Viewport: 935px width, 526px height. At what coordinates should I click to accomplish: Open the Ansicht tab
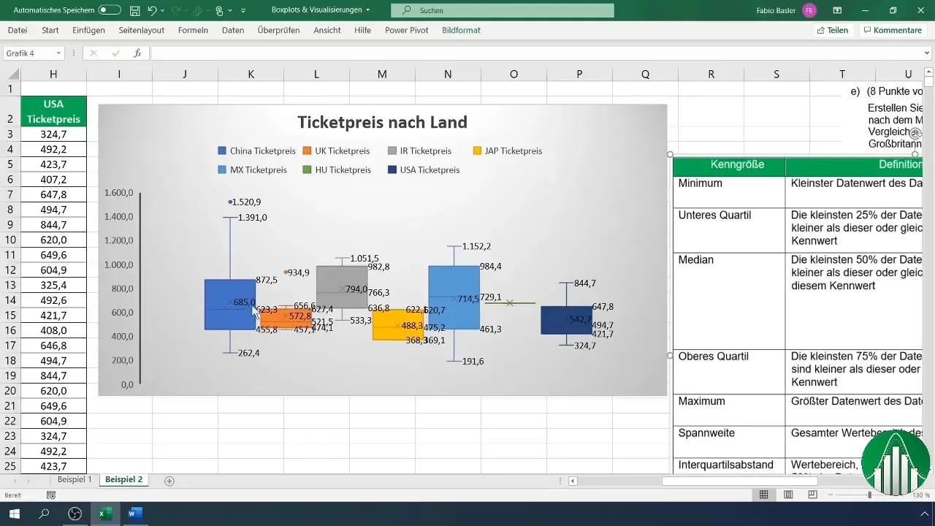327,30
